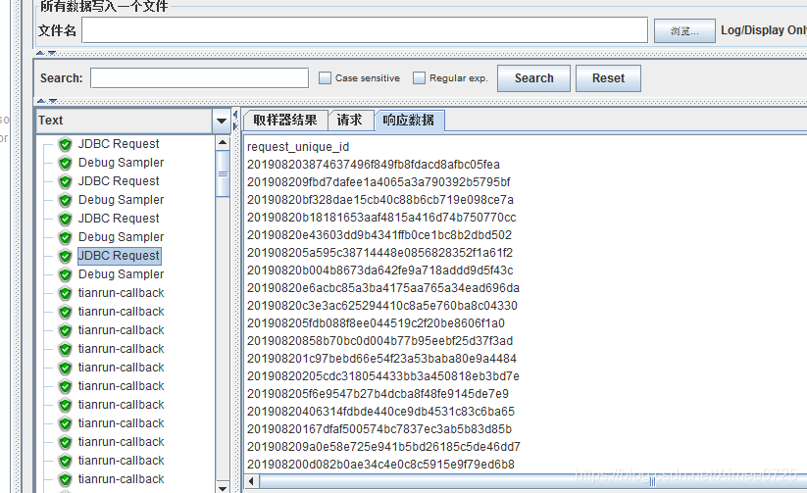Click response line 201908205fdb088f8ee044519c2f20be8606f1a0
Screen dimensions: 807x493
click(x=376, y=323)
